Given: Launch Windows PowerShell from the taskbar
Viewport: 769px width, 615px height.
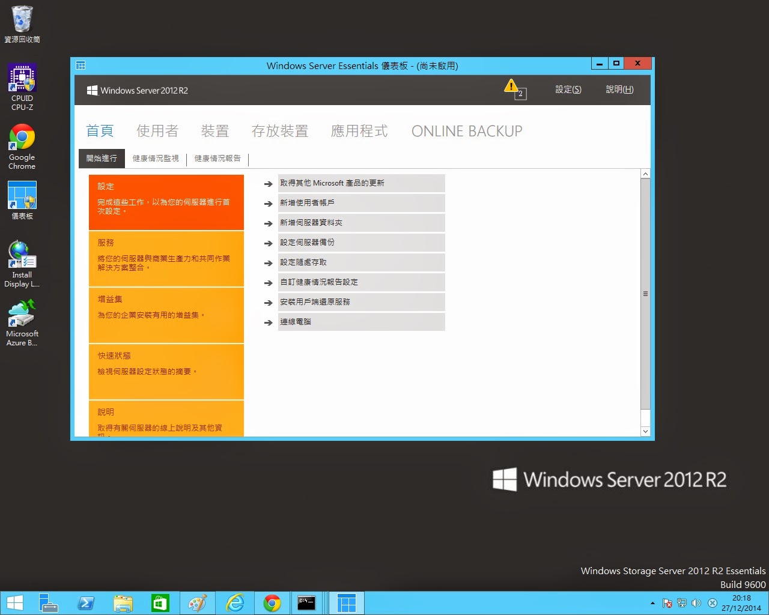Looking at the screenshot, I should click(86, 603).
